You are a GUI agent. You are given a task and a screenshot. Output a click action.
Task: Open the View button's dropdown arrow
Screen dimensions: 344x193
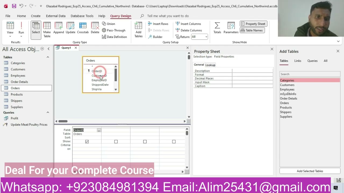tap(10, 36)
